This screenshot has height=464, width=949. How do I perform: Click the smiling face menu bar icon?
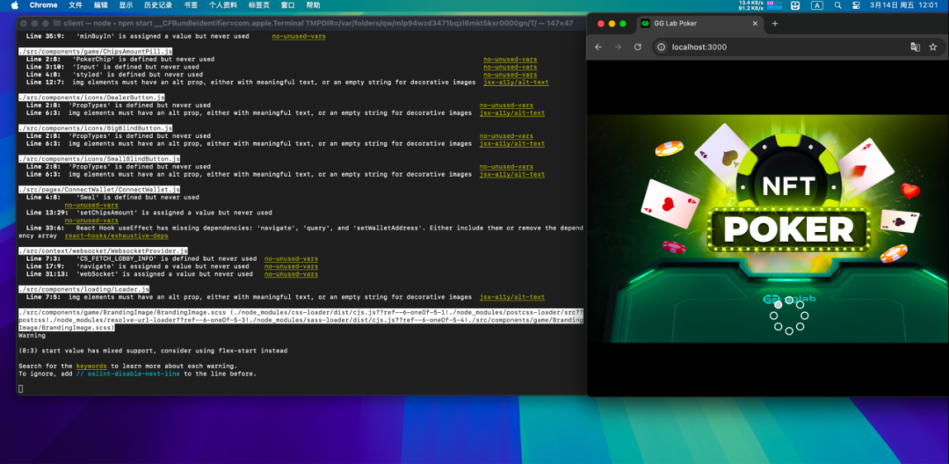coord(795,5)
